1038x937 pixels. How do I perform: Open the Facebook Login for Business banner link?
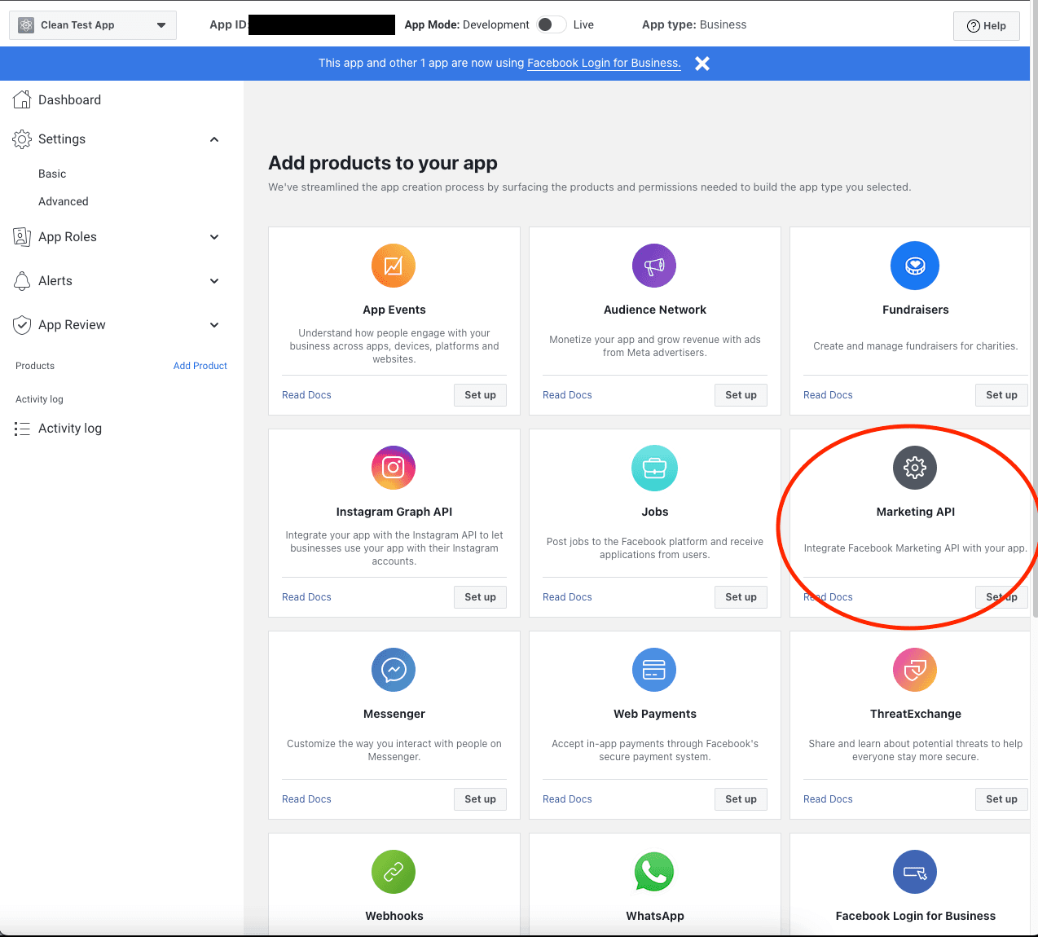click(x=604, y=63)
